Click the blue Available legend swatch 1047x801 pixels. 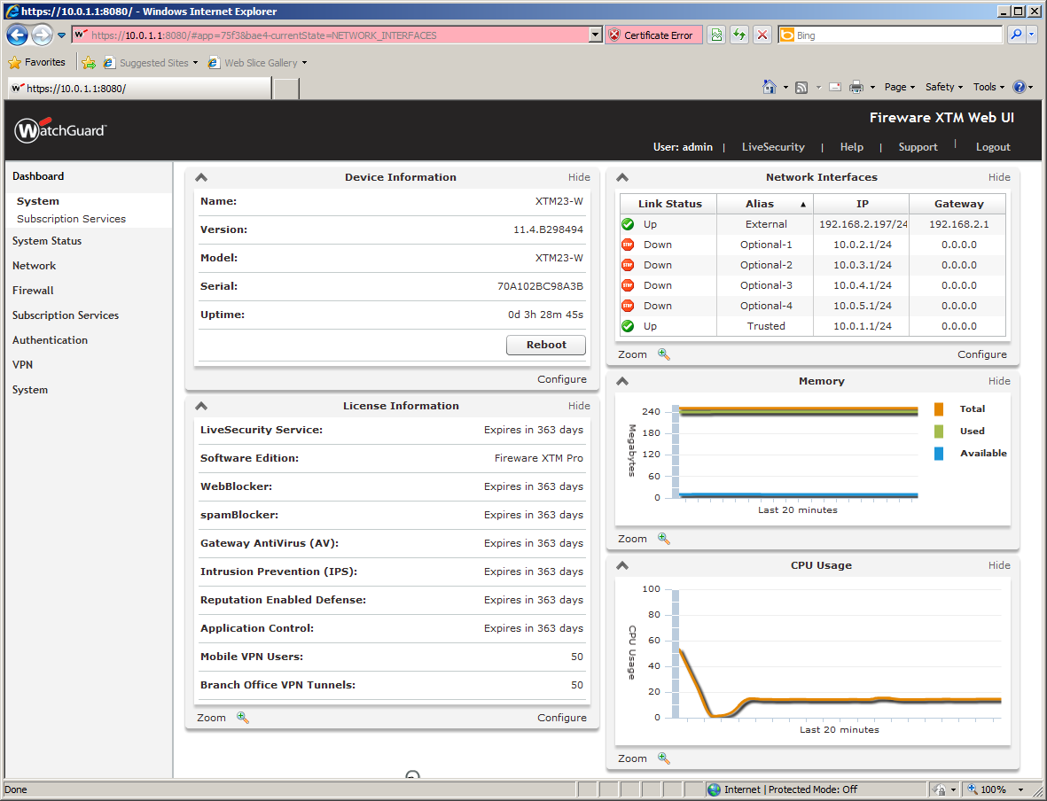(x=939, y=454)
